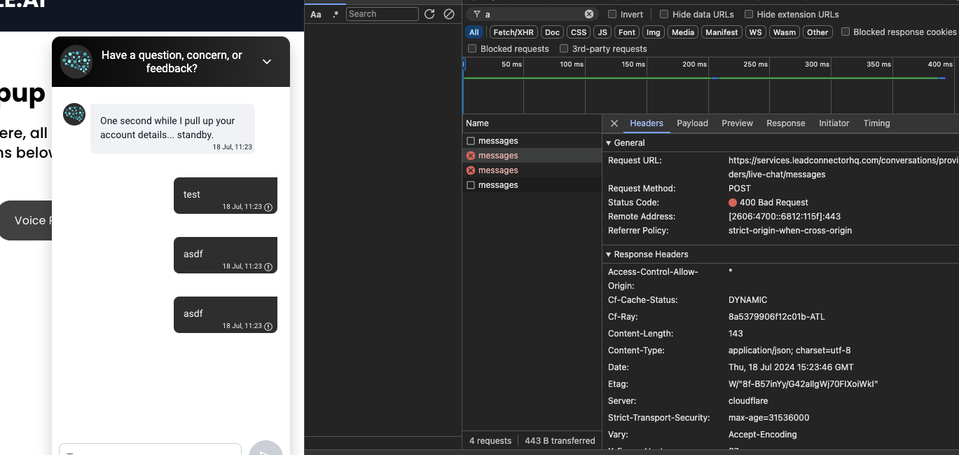Open the Response tab

coord(785,123)
